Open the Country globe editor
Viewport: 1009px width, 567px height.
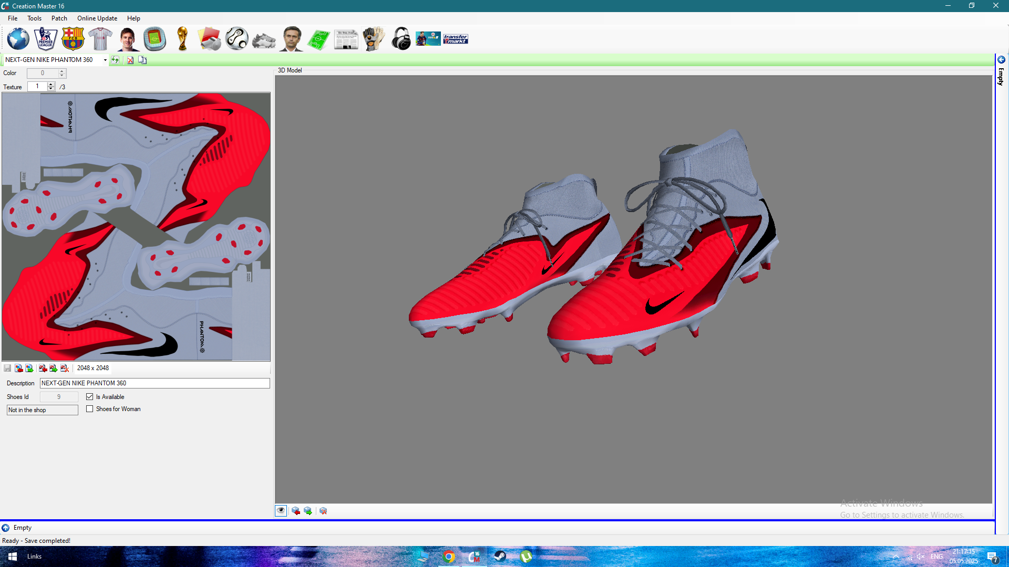coord(18,39)
